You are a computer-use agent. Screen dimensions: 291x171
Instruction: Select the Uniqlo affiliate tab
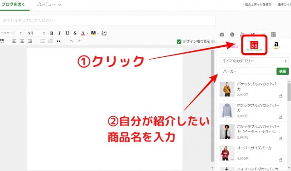254,45
